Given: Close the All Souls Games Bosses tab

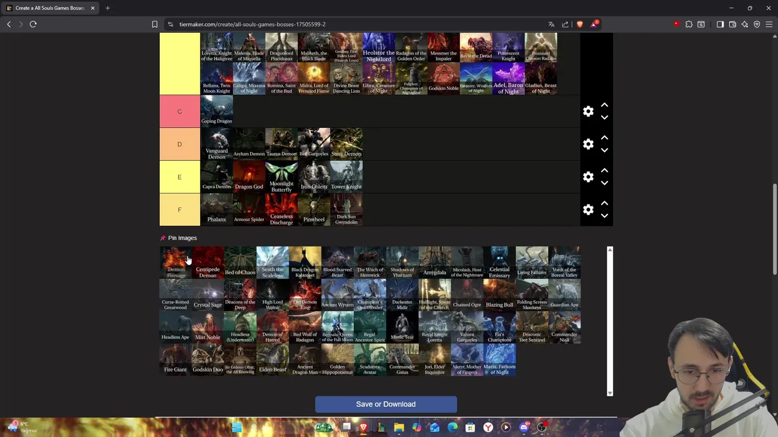Looking at the screenshot, I should tap(92, 8).
